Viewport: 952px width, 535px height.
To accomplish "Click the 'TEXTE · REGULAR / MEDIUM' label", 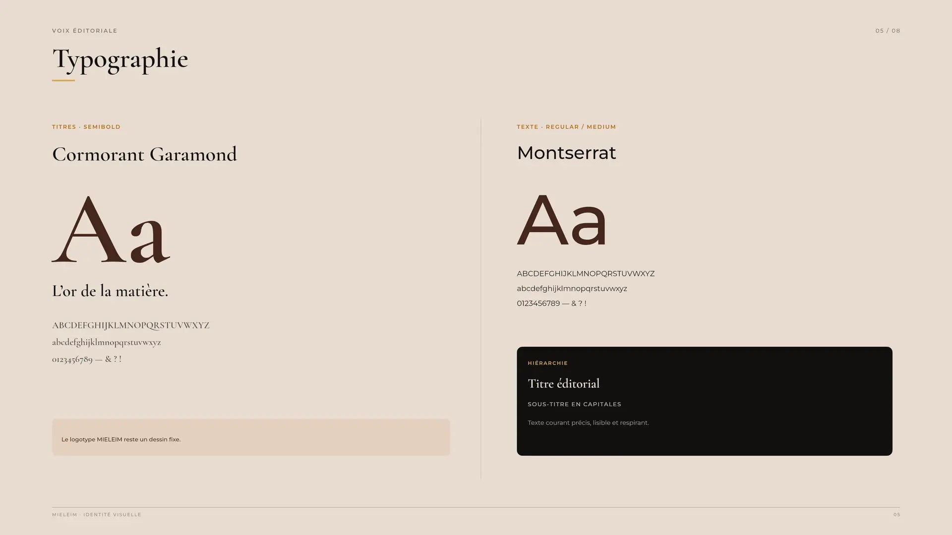I will coord(566,127).
